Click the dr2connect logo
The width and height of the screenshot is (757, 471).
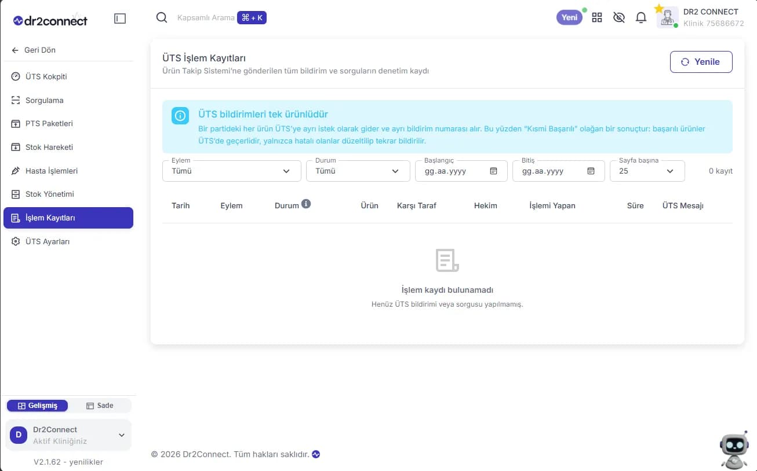50,21
